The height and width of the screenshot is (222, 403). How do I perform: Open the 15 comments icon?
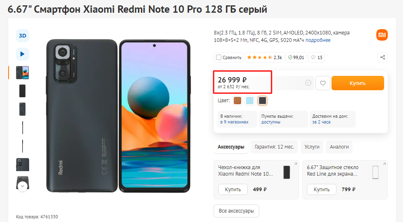click(316, 57)
